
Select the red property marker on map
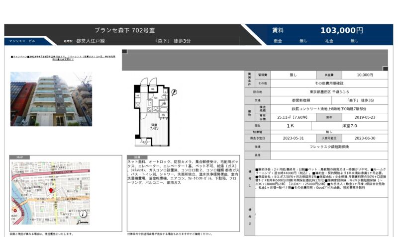[51, 190]
